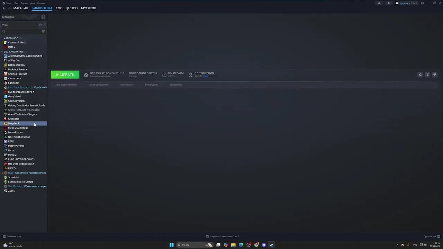443x249 pixels.
Task: Click the search magnifier in sidebar
Action: click(x=4, y=31)
